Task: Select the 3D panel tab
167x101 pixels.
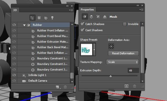Action: [x=15, y=10]
